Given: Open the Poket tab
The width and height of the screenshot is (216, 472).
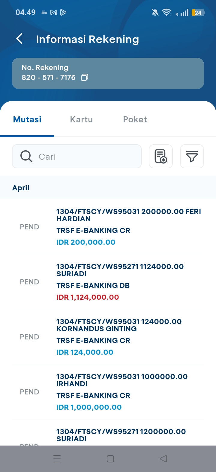Looking at the screenshot, I should (135, 120).
